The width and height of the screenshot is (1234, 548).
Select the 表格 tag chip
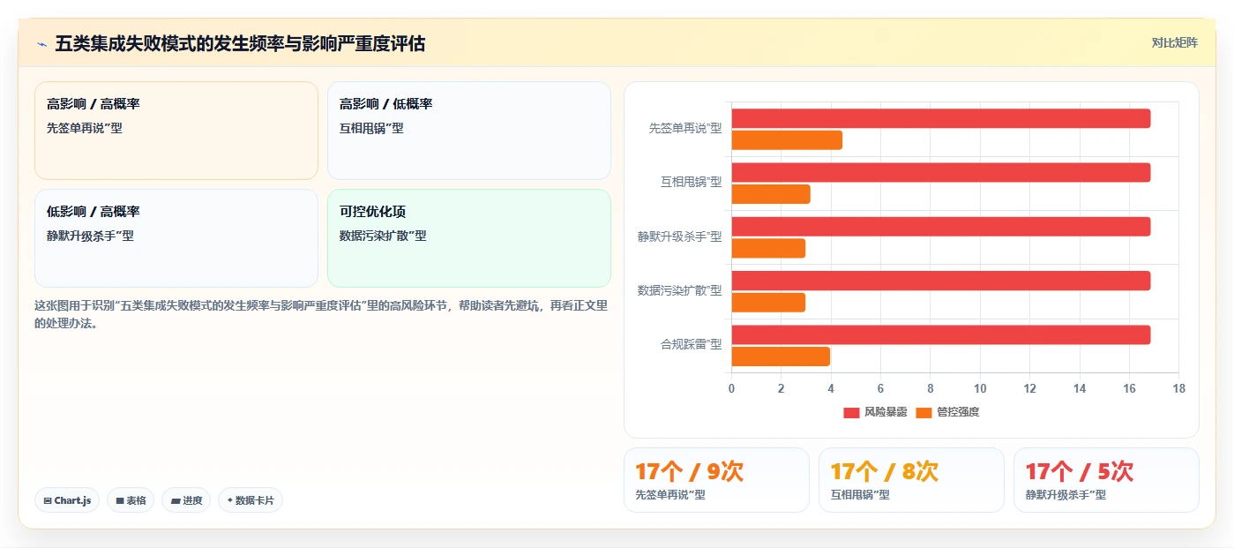131,500
